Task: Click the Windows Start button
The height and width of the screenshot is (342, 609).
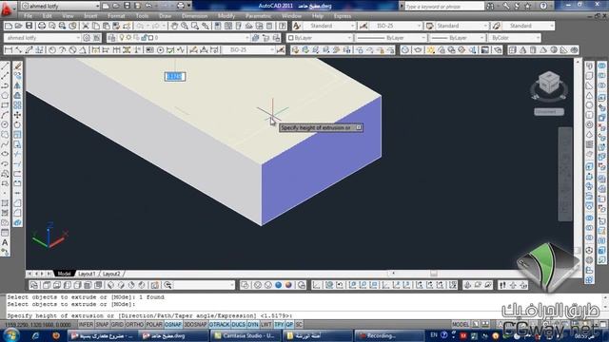Action: click(x=10, y=335)
